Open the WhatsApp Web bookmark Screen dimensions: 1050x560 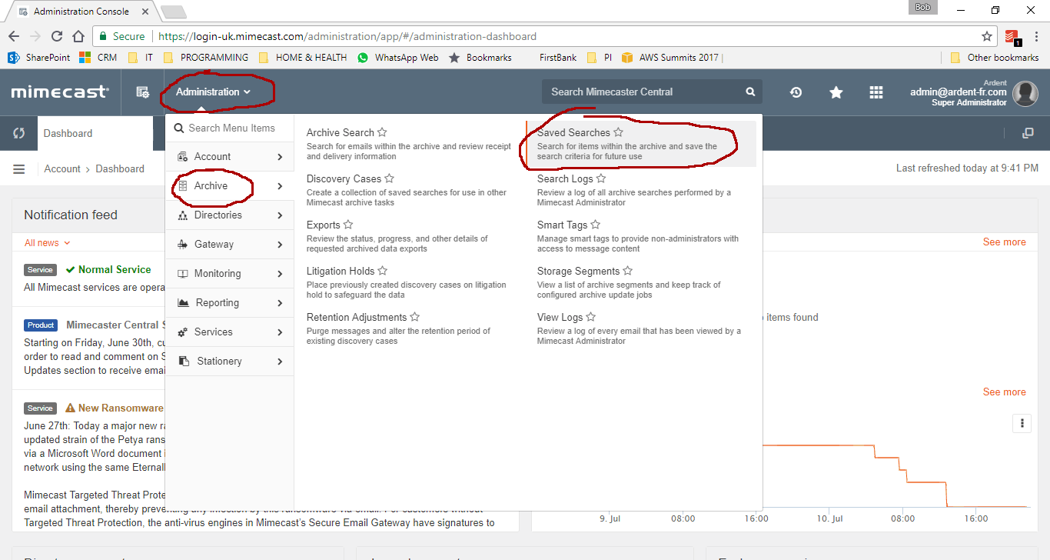click(397, 57)
